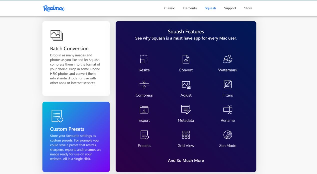Click the Grid View label
317x174 pixels.
pyautogui.click(x=186, y=146)
